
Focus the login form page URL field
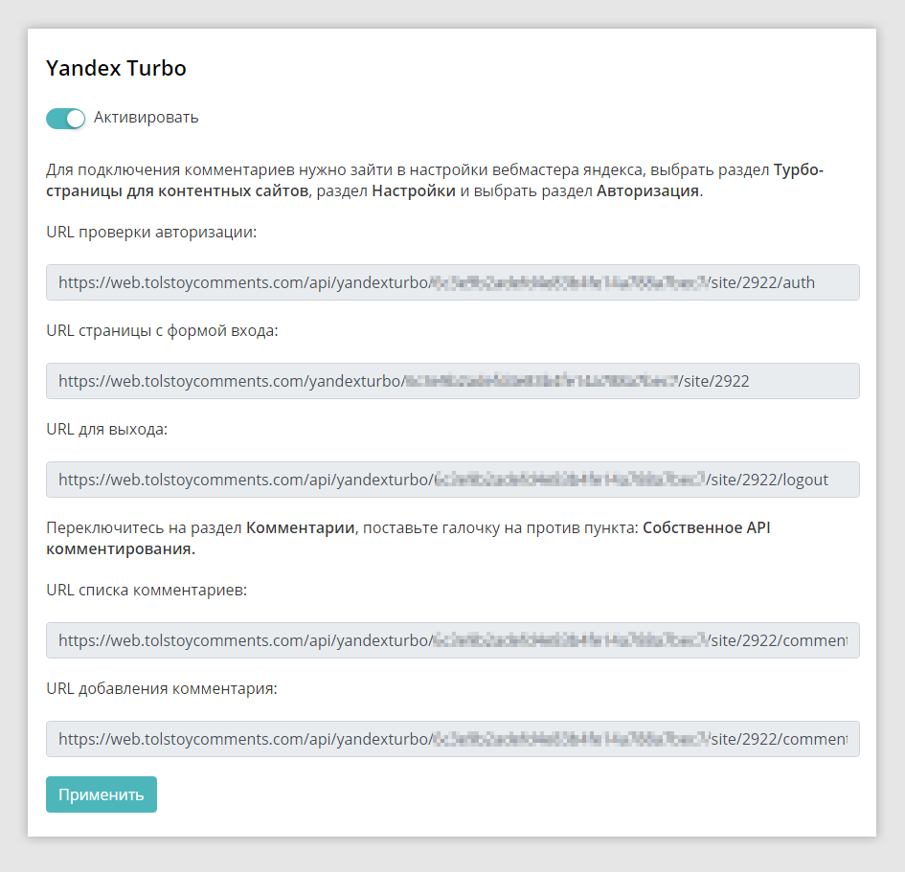coord(452,381)
